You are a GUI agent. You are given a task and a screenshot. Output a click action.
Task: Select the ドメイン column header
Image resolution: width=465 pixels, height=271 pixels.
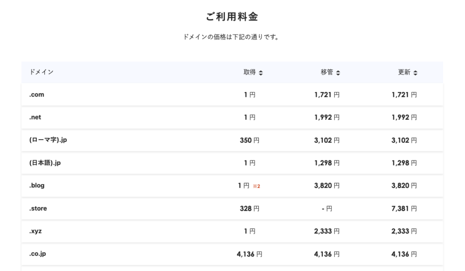41,72
